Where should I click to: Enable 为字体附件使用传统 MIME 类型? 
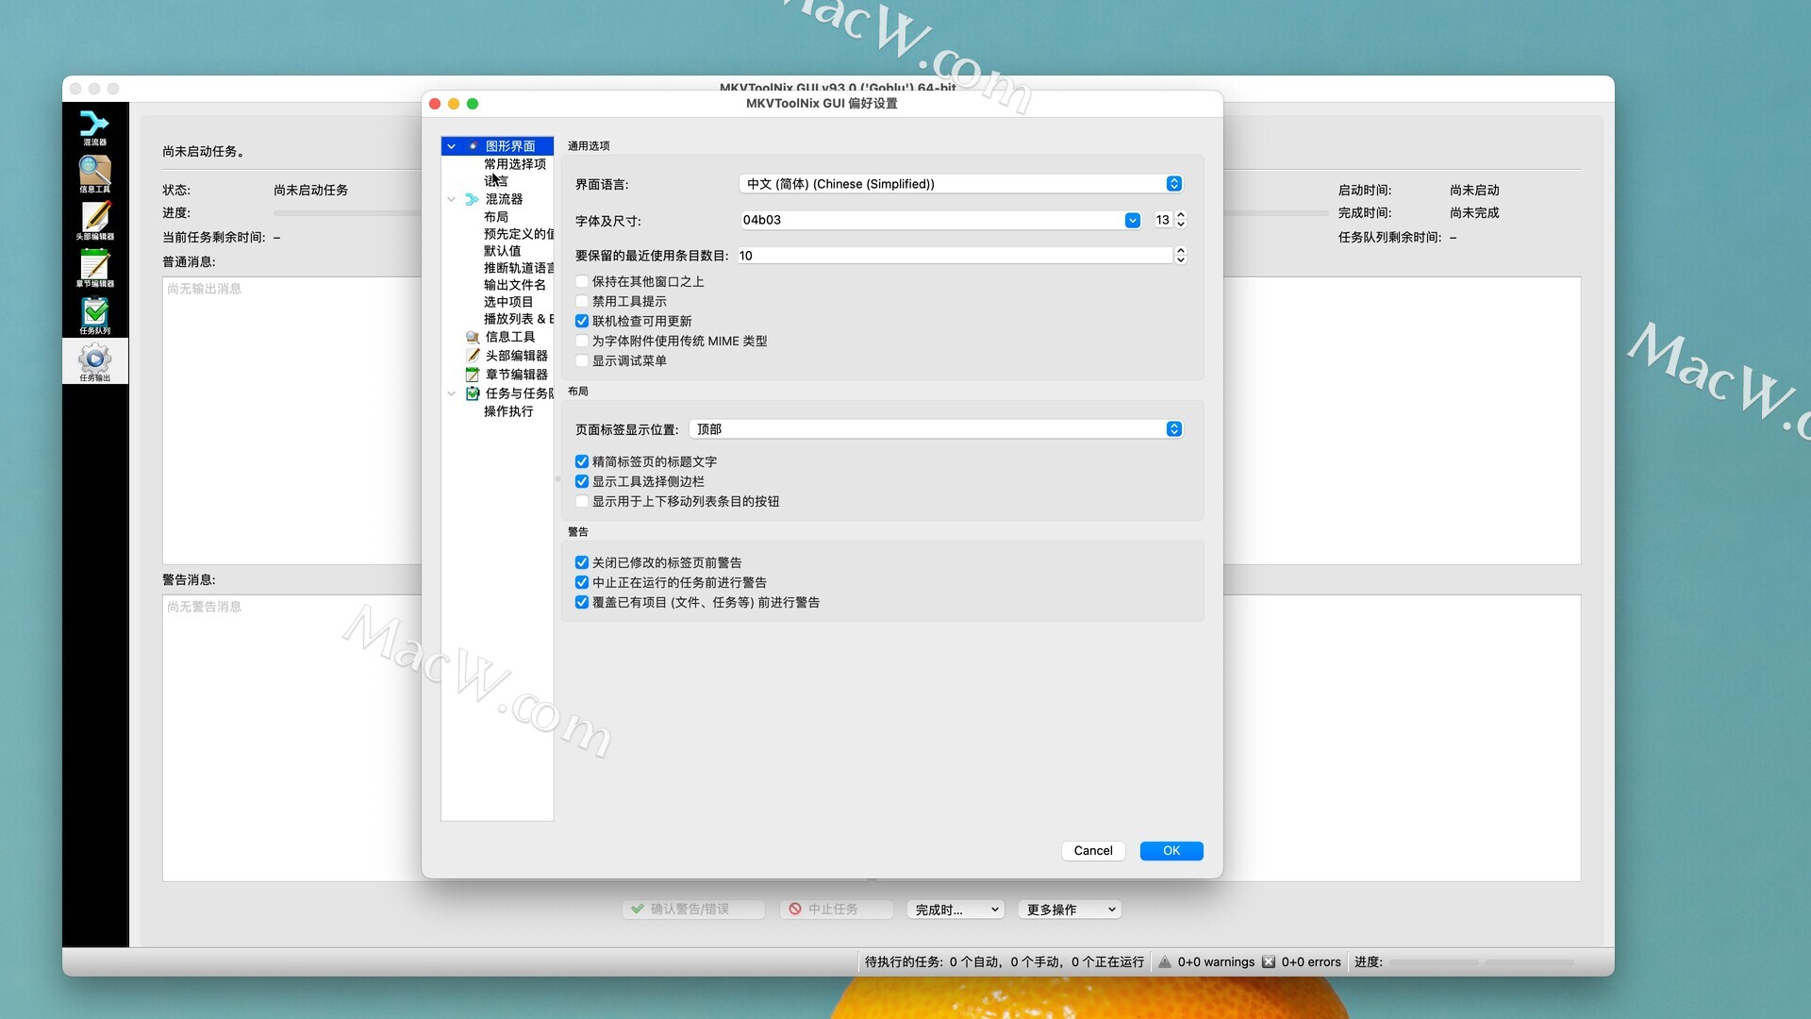click(x=582, y=342)
